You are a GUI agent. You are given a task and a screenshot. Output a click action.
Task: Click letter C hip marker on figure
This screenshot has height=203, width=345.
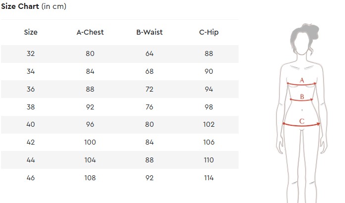point(301,120)
